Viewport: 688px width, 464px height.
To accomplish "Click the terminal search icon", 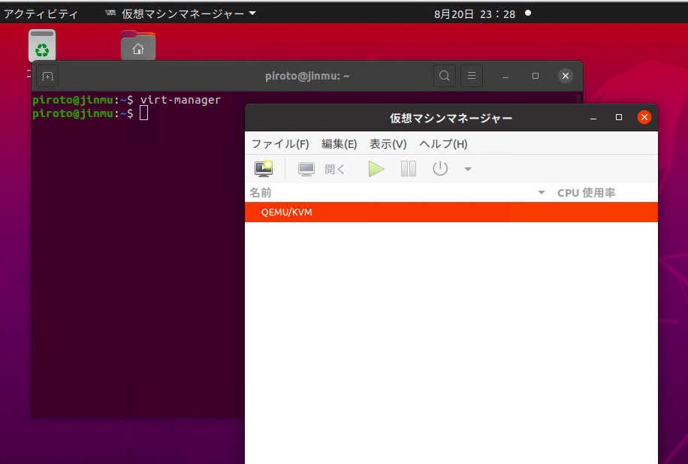I will (445, 76).
